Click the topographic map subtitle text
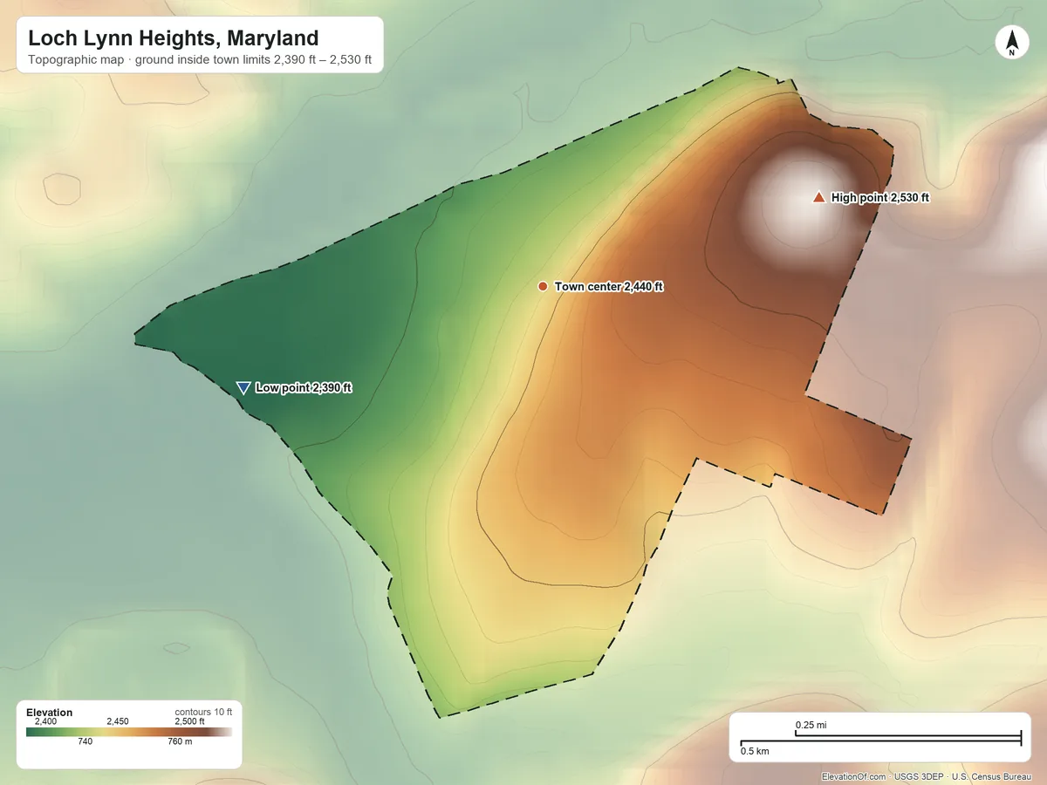The width and height of the screenshot is (1047, 785). click(x=200, y=62)
